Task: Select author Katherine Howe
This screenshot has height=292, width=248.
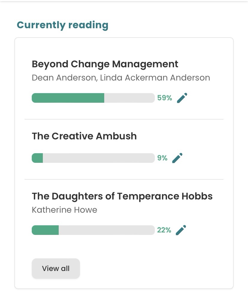Action: pyautogui.click(x=64, y=210)
